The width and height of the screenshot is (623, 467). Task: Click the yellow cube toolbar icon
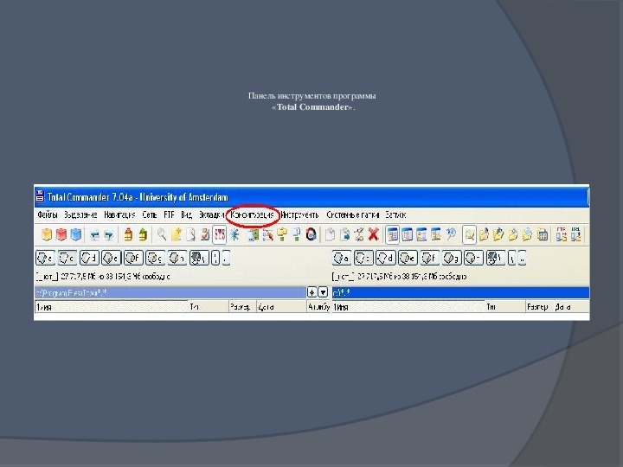click(47, 234)
